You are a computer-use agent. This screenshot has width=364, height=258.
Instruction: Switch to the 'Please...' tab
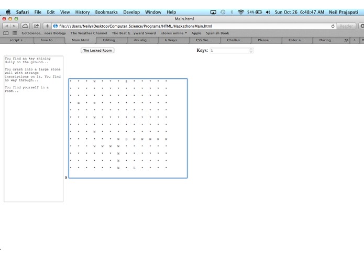coord(265,40)
